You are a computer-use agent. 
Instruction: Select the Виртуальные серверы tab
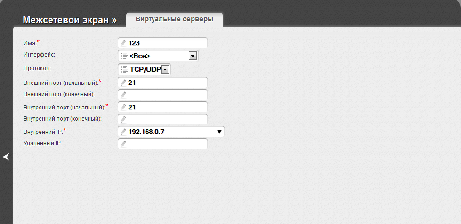[174, 19]
